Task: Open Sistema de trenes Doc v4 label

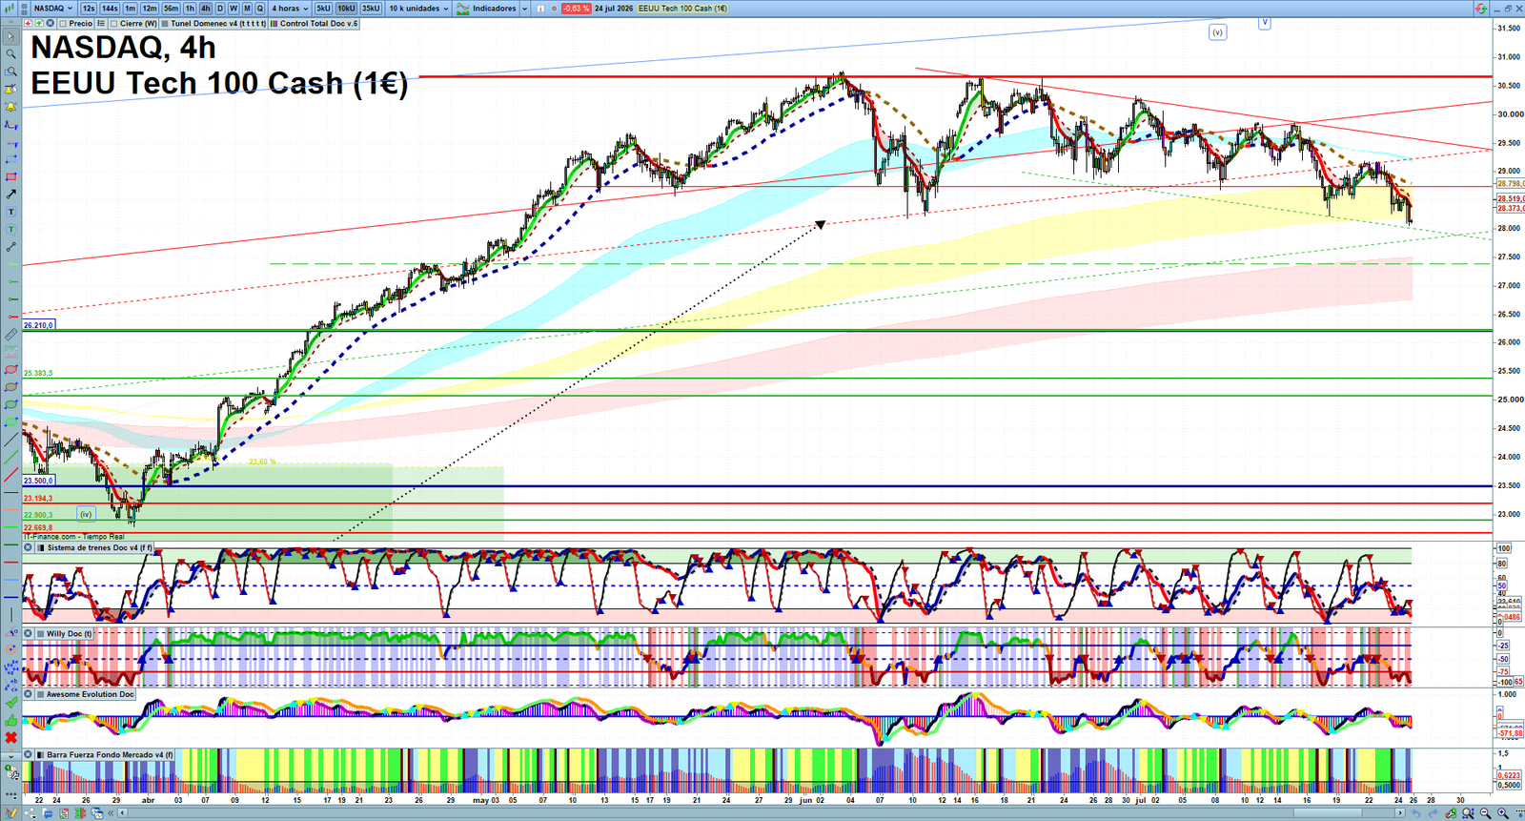Action: [x=99, y=547]
